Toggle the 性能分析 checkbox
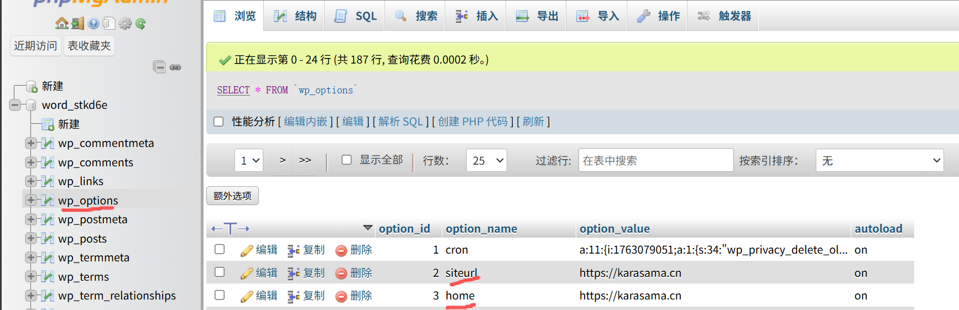959x310 pixels. coord(219,122)
